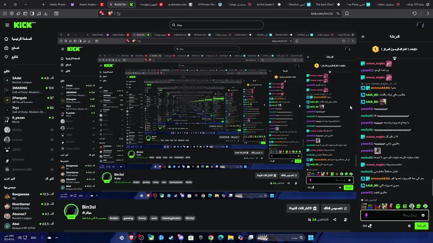Image resolution: width=433 pixels, height=243 pixels.
Task: Click تخصيص قناتك button
Action: pyautogui.click(x=336, y=208)
